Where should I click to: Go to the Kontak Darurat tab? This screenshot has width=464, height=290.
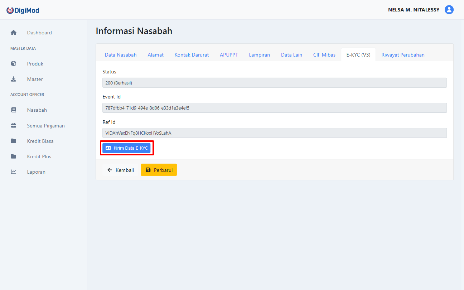coord(192,55)
